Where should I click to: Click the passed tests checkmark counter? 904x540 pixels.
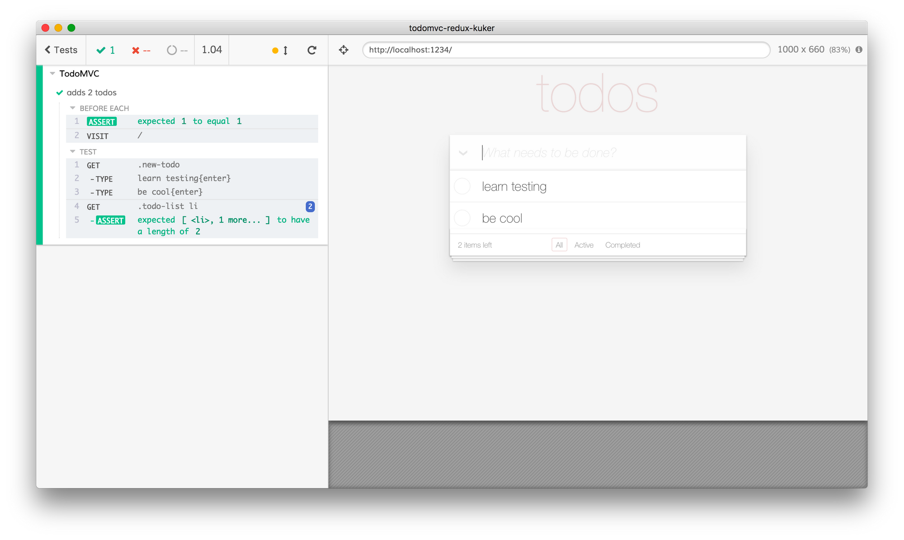106,50
